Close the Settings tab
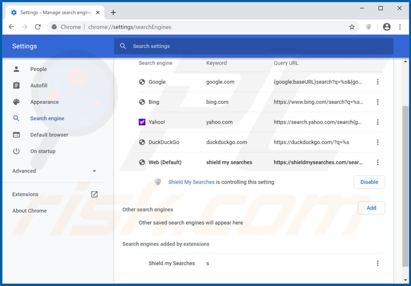Screen dimensions: 411x286 [x=97, y=12]
